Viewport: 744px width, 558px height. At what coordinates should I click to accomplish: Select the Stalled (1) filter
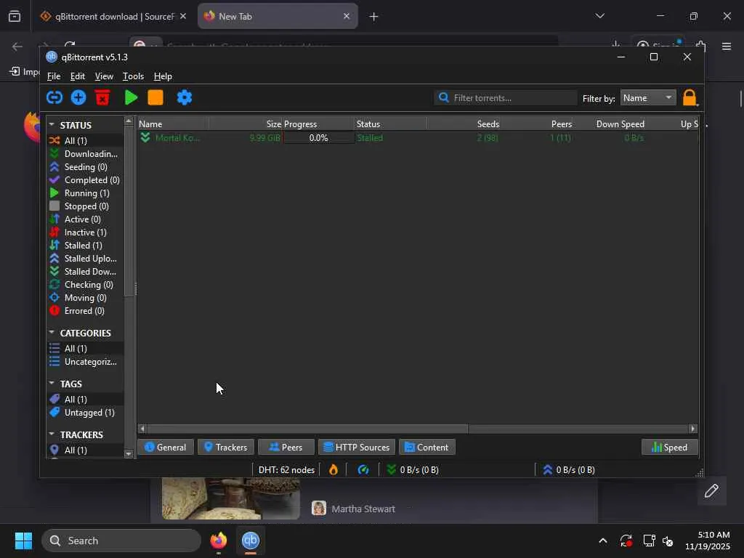click(x=86, y=246)
